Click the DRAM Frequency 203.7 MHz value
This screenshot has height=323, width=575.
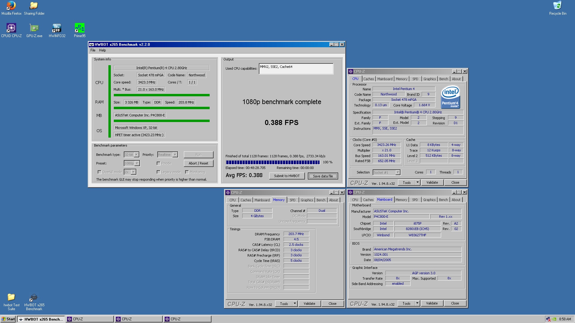tap(296, 234)
